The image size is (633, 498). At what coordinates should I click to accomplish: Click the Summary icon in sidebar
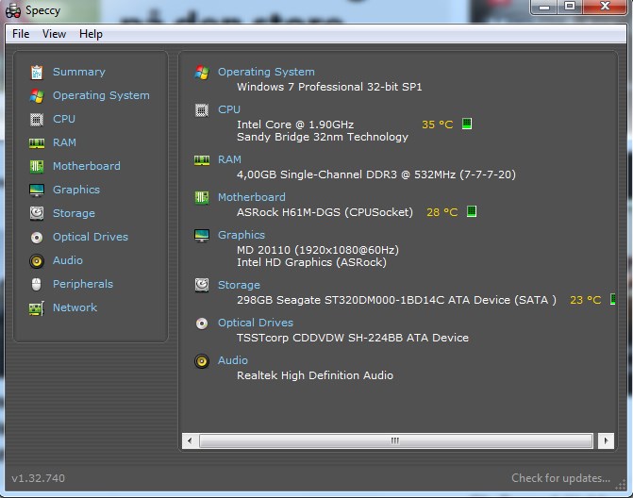[37, 72]
